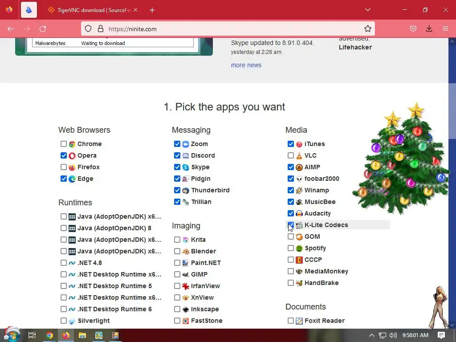Screen dimensions: 456x342
Task: Check the VLC checkbox
Action: pyautogui.click(x=290, y=155)
